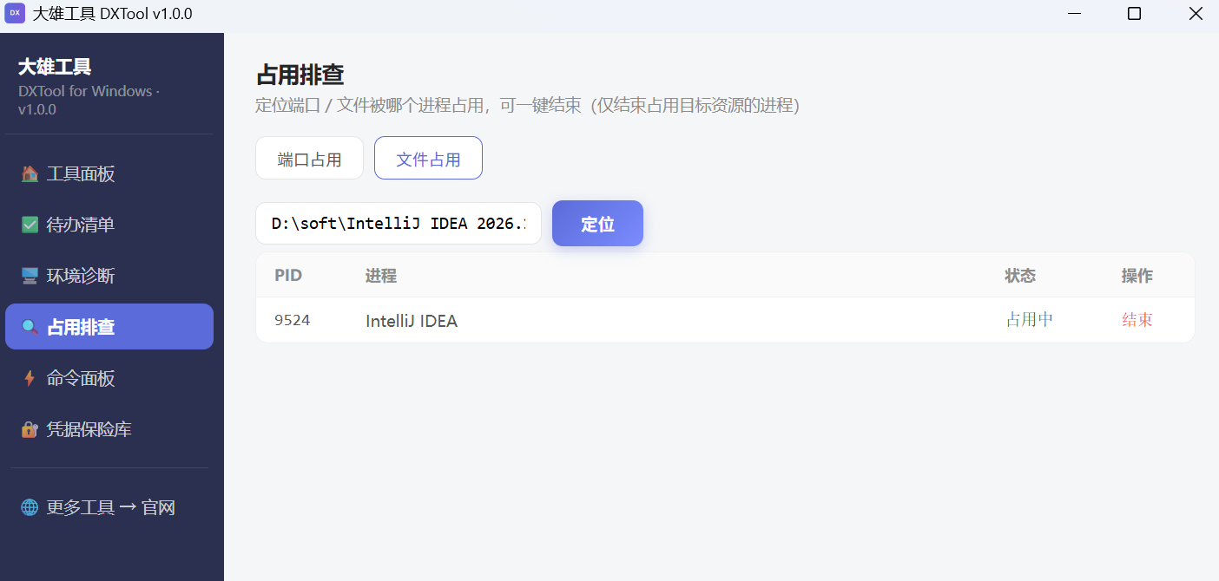Click the globe icon beside 更多工具
The image size is (1219, 581).
click(30, 508)
